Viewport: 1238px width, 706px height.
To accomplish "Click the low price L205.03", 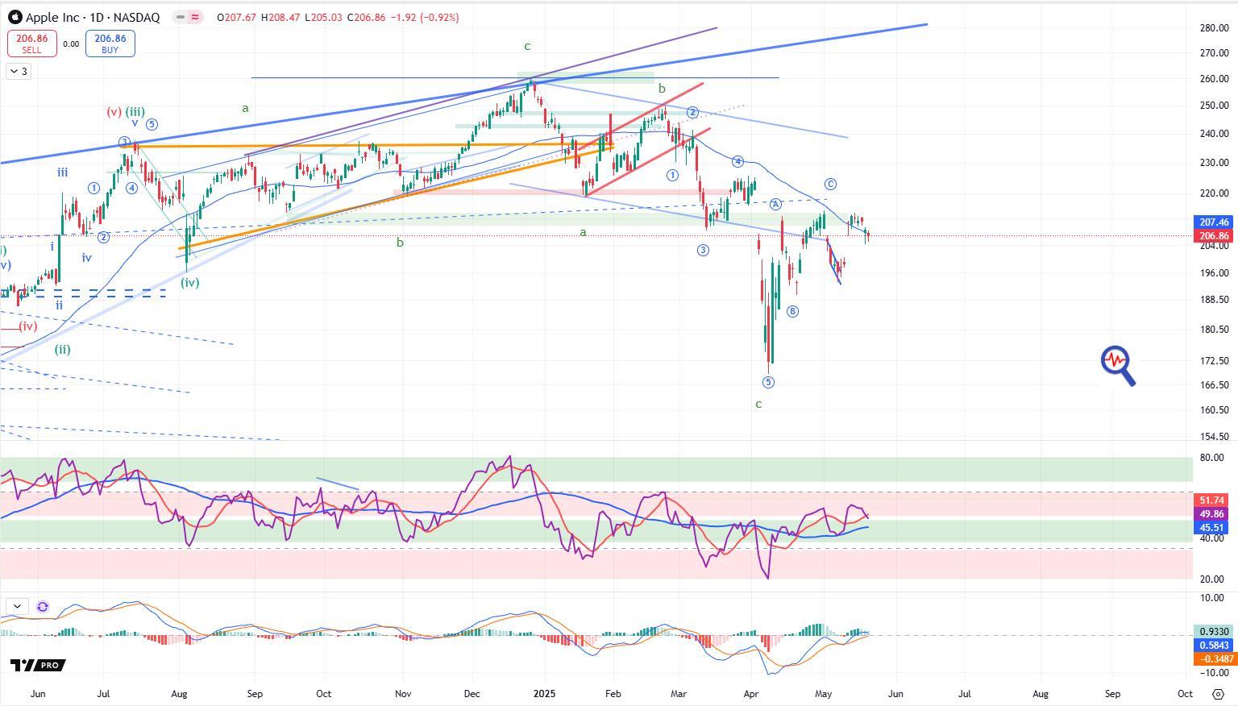I will click(324, 17).
